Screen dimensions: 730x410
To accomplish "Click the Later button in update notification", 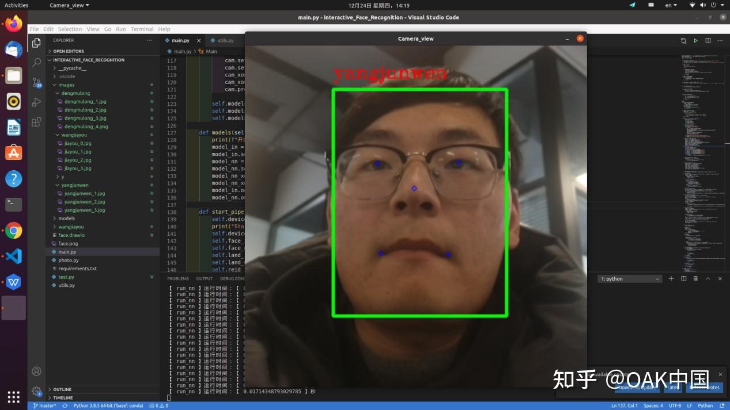I will pos(672,388).
